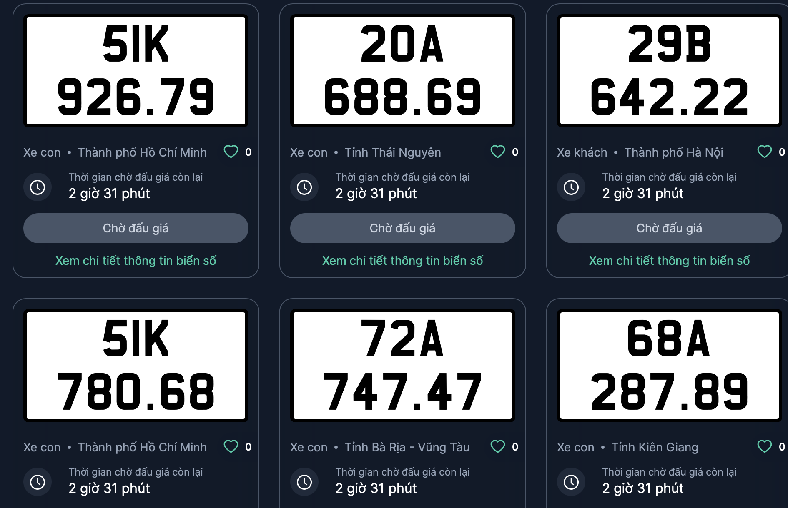View detail info link for 20A 688.69
This screenshot has width=788, height=508.
403,261
